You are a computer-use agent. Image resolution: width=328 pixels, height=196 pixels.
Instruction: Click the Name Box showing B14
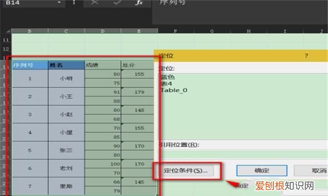point(30,3)
